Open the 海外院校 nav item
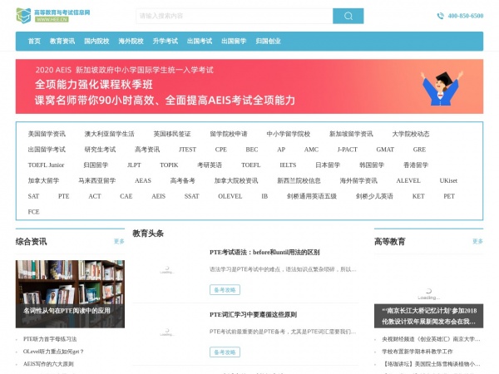This screenshot has width=499, height=374. coord(131,41)
